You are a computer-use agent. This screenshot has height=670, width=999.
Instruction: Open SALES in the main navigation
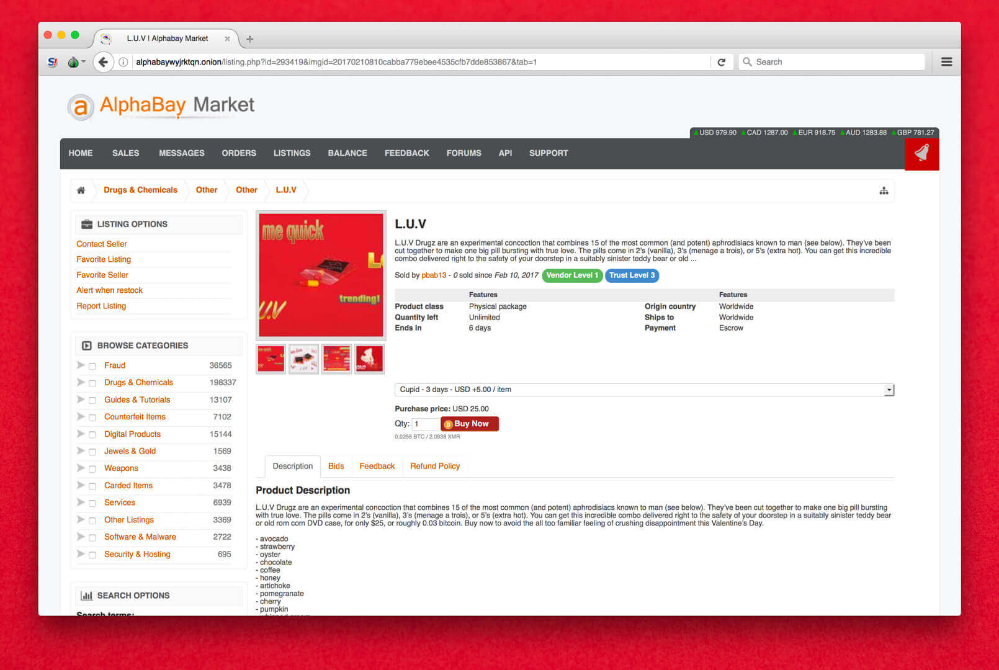125,153
